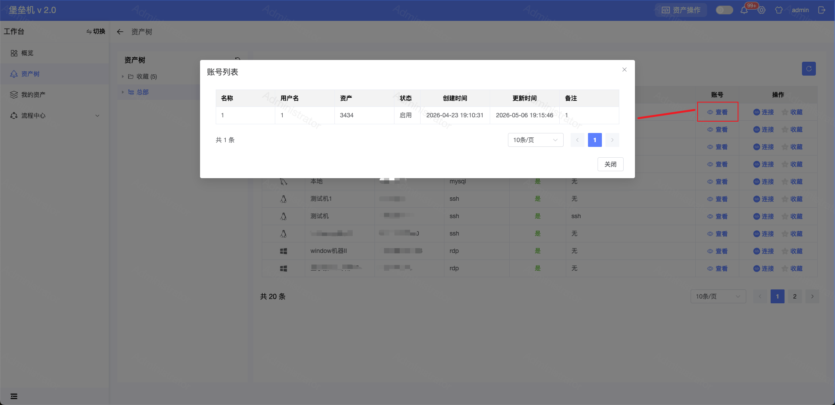This screenshot has width=835, height=405.
Task: Refresh the 资产树 panel with its reload icon
Action: (x=237, y=60)
